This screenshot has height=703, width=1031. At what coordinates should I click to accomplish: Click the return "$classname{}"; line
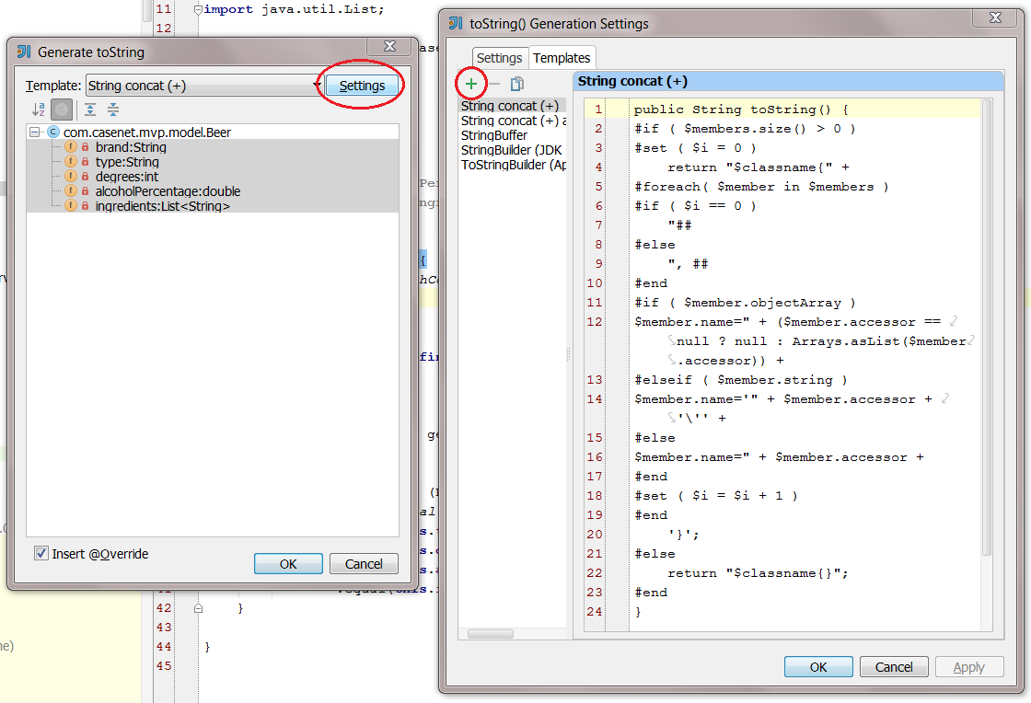(x=759, y=573)
